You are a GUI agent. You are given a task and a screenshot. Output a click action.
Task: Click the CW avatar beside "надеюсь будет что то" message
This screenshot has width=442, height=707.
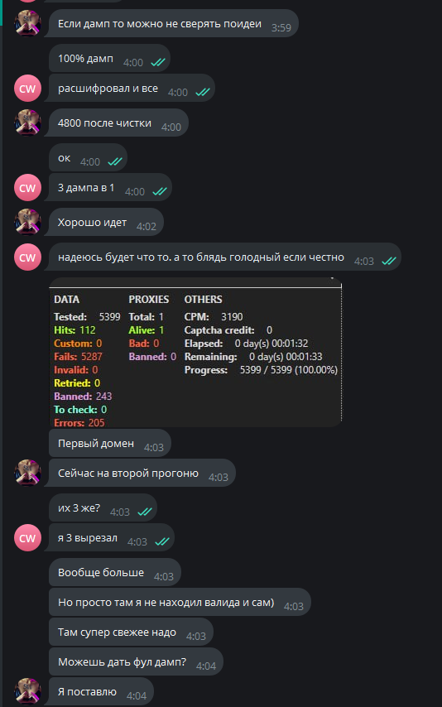[x=27, y=257]
